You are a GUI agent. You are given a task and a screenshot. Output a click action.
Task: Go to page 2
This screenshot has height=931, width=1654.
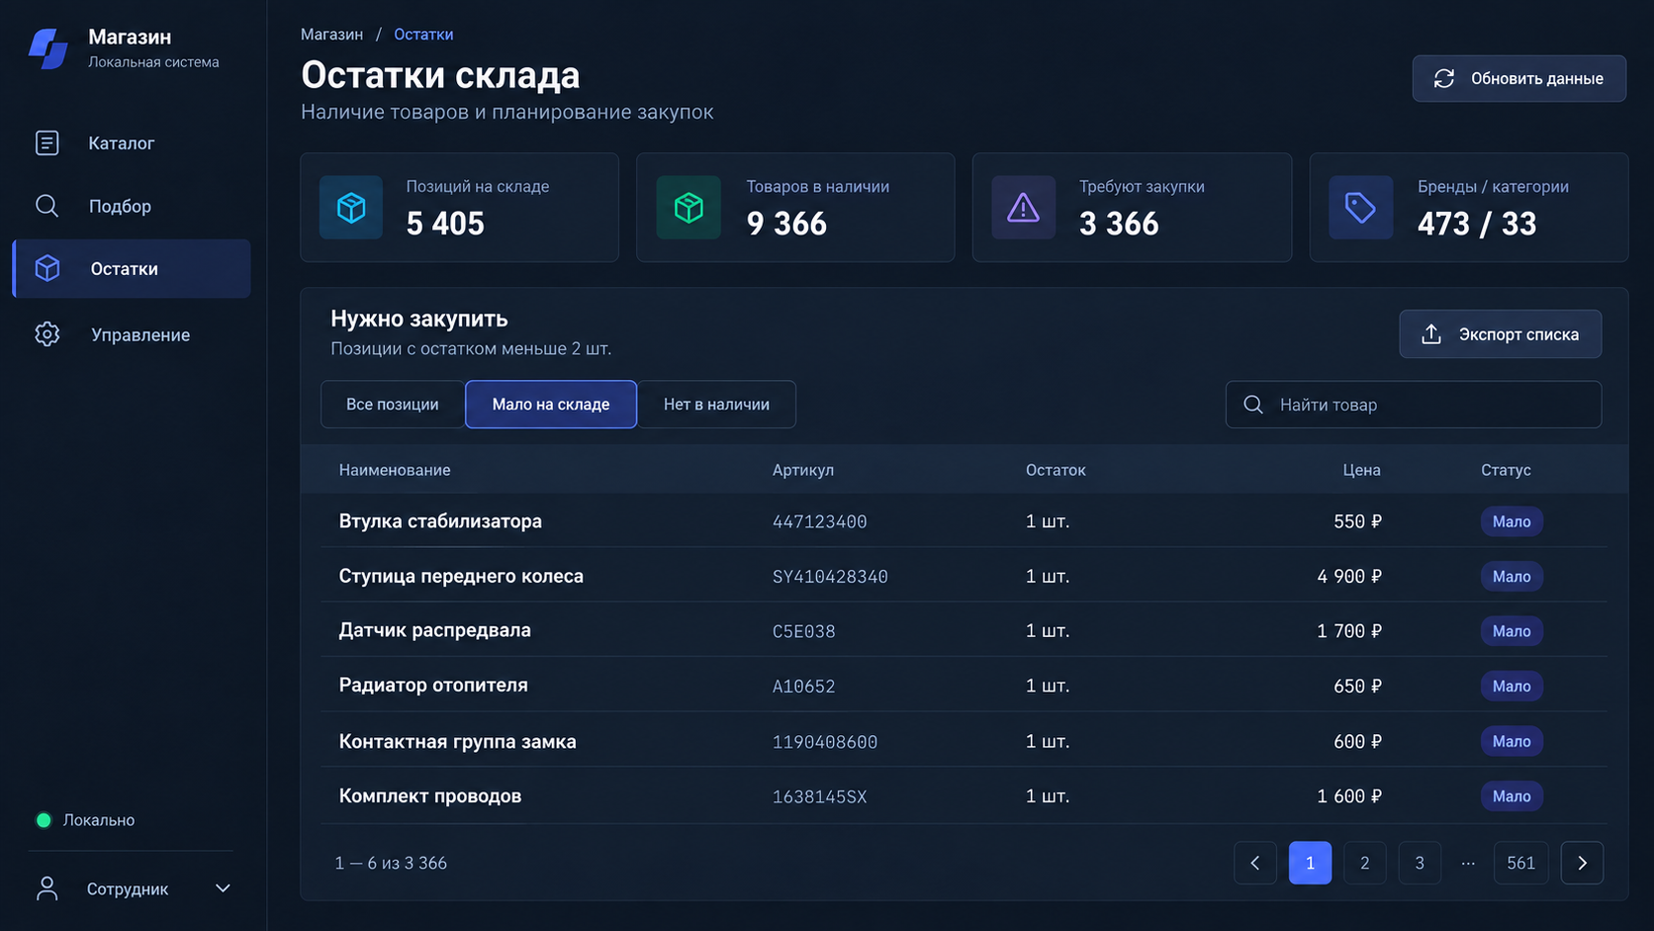(x=1364, y=863)
